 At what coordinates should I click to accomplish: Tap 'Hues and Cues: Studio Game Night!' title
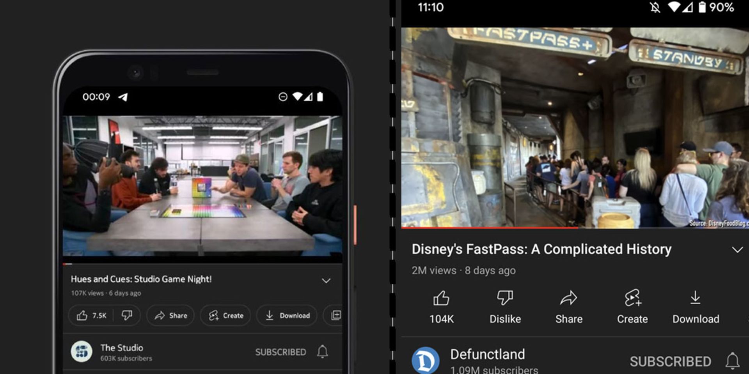coord(141,279)
